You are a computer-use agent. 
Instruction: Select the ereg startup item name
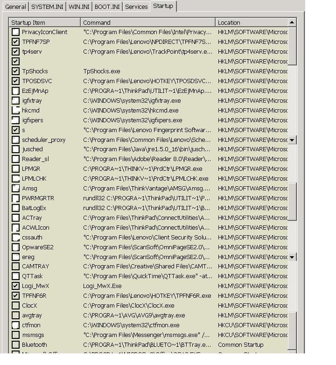tap(28, 257)
